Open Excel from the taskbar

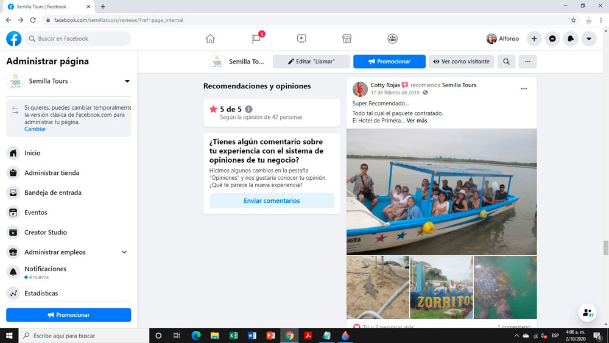(x=233, y=336)
